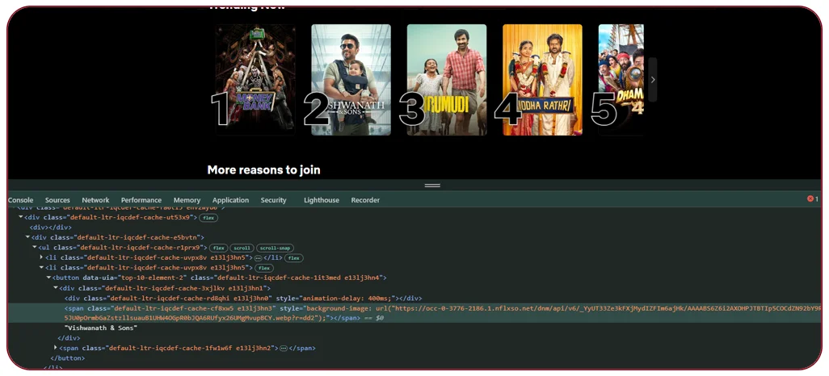829x376 pixels.
Task: Open the Console tab in DevTools
Action: pos(21,200)
